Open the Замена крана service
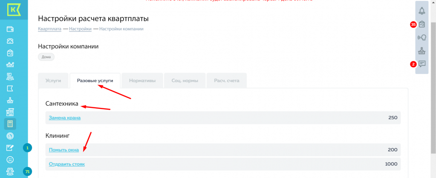 point(65,118)
